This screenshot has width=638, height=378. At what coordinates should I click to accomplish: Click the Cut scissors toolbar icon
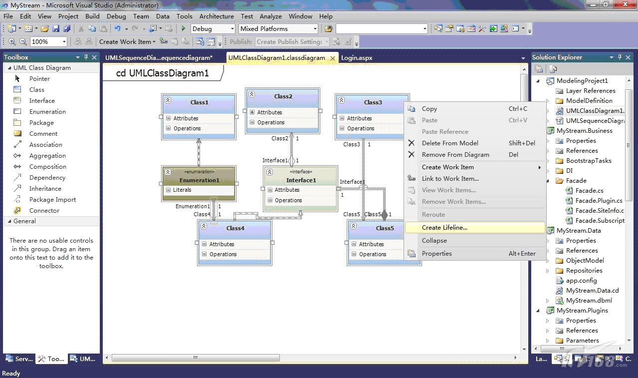(x=81, y=29)
